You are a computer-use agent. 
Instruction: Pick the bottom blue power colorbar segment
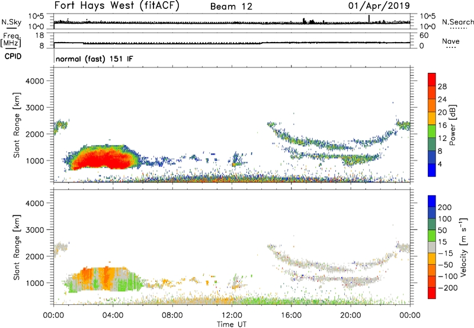pos(432,170)
